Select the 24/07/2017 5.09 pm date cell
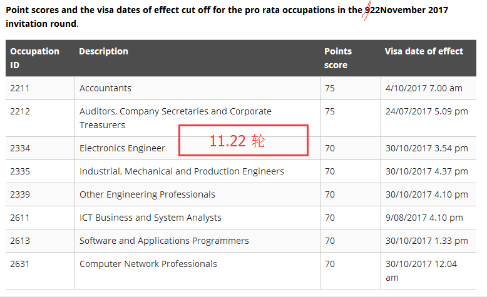487x297 pixels. 427,112
